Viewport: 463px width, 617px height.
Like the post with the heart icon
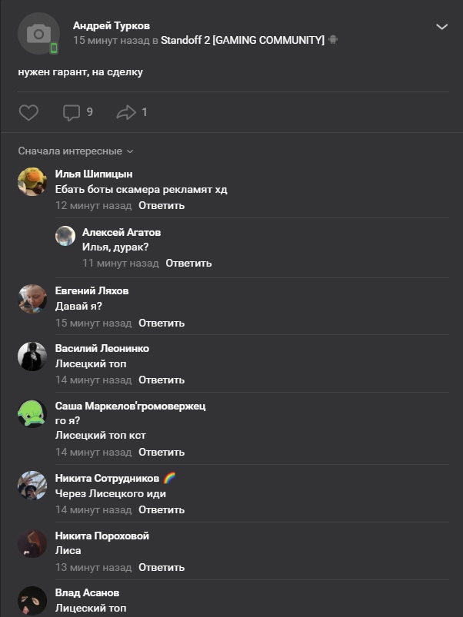[x=28, y=113]
